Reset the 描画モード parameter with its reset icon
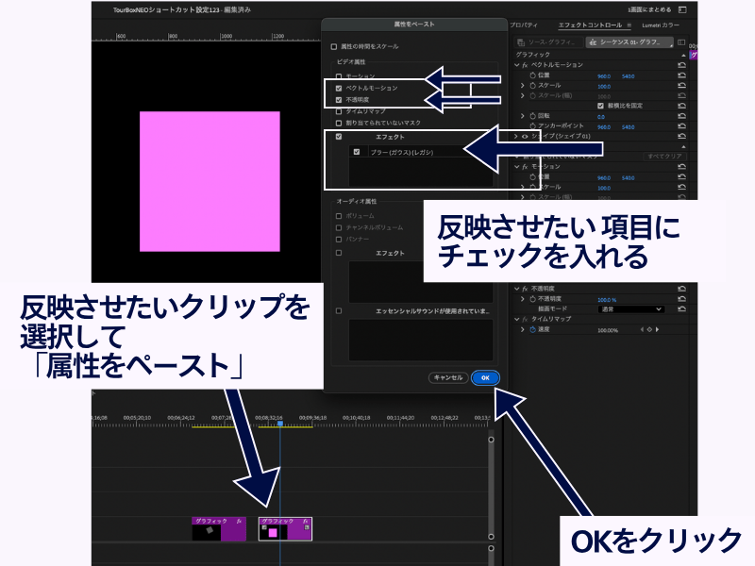The image size is (755, 566). [x=680, y=309]
